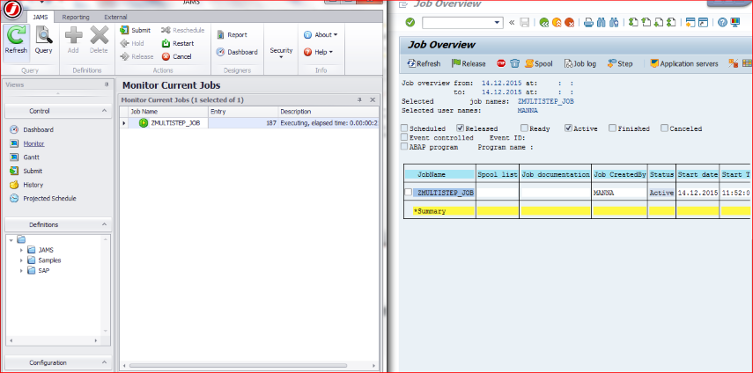This screenshot has width=753, height=373.
Task: Click the green Back icon in SAP toolbar
Action: (x=543, y=22)
